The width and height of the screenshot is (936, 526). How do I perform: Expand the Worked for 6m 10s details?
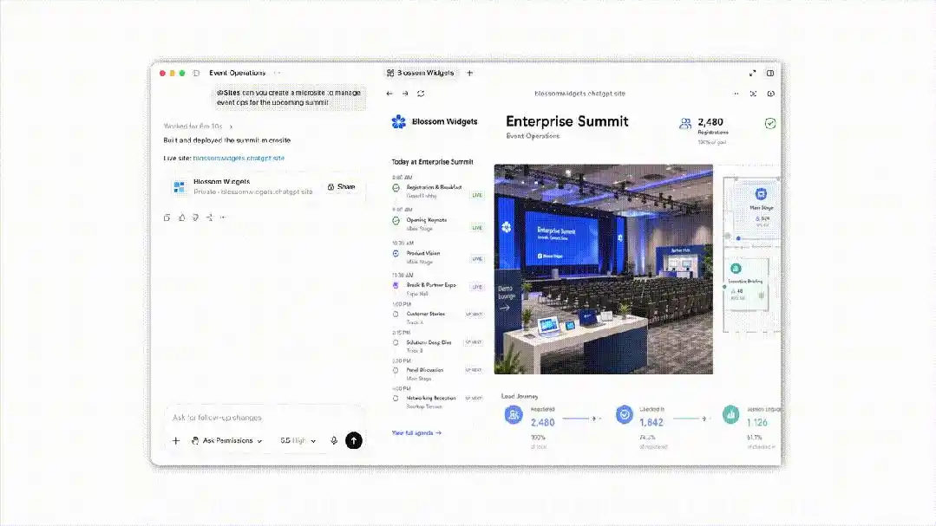[x=198, y=127]
